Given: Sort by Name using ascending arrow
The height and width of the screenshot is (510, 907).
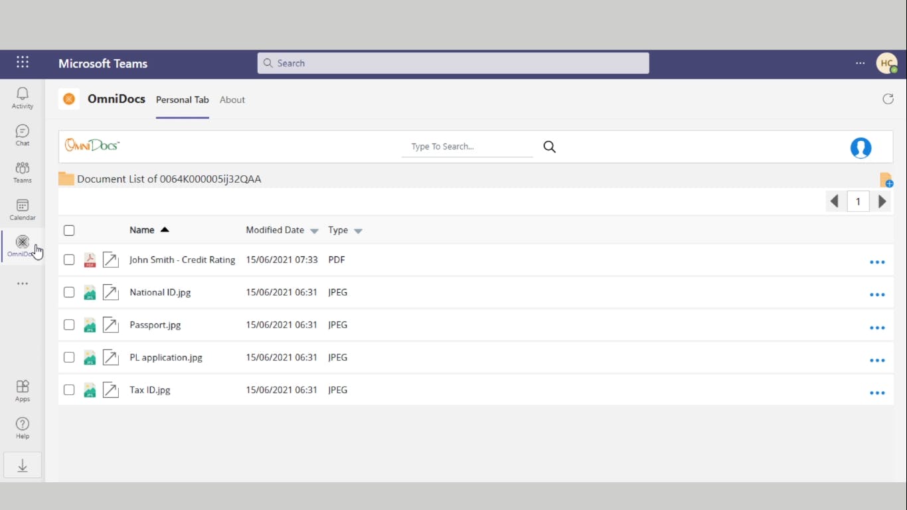Looking at the screenshot, I should coord(165,230).
